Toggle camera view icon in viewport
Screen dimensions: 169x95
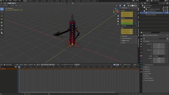click(x=118, y=21)
